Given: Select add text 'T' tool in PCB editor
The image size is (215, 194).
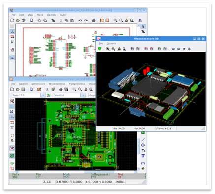Looking at the screenshot, I should click(143, 156).
